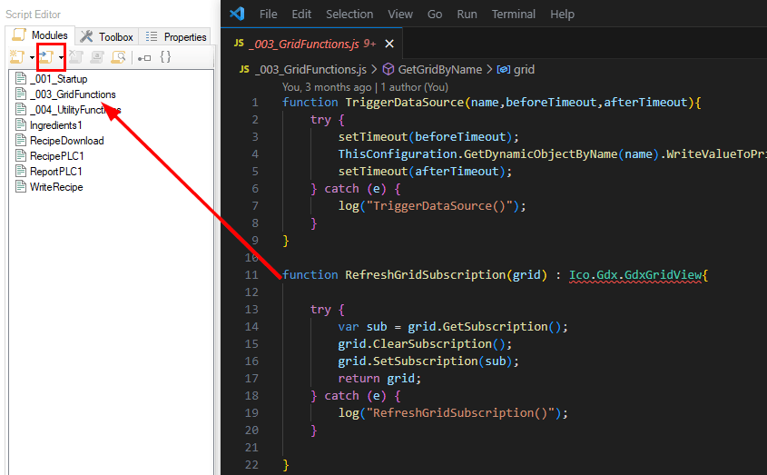Click the curly braces toolbar icon
This screenshot has width=767, height=475.
pyautogui.click(x=166, y=57)
